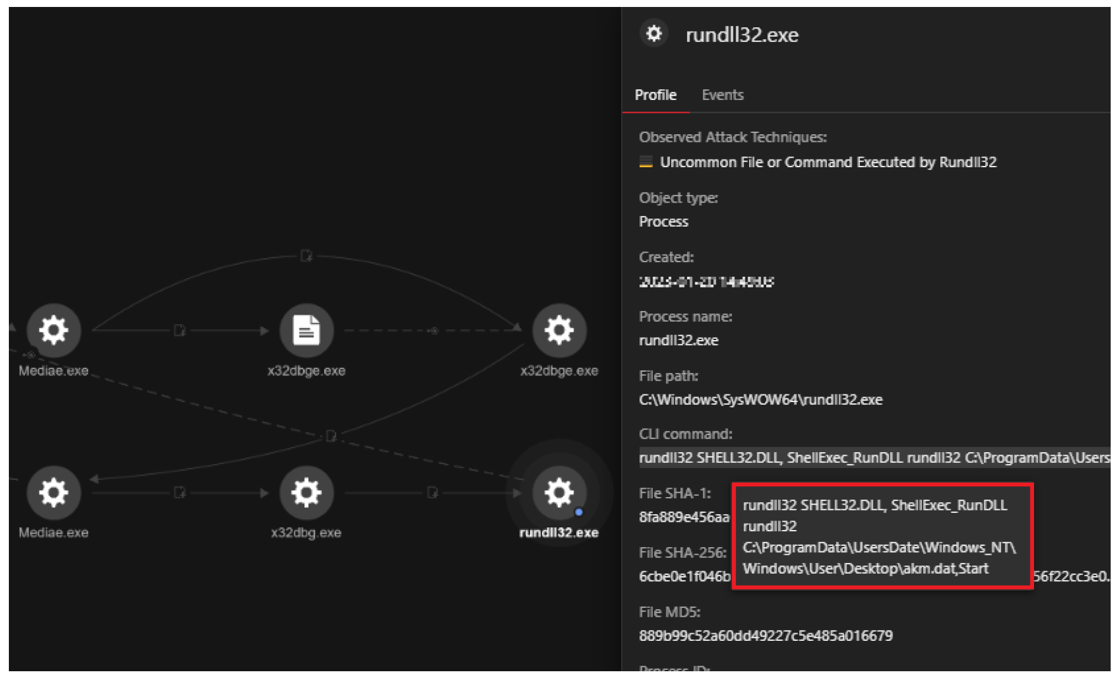Select the x32dbg.exe process node

click(x=306, y=493)
